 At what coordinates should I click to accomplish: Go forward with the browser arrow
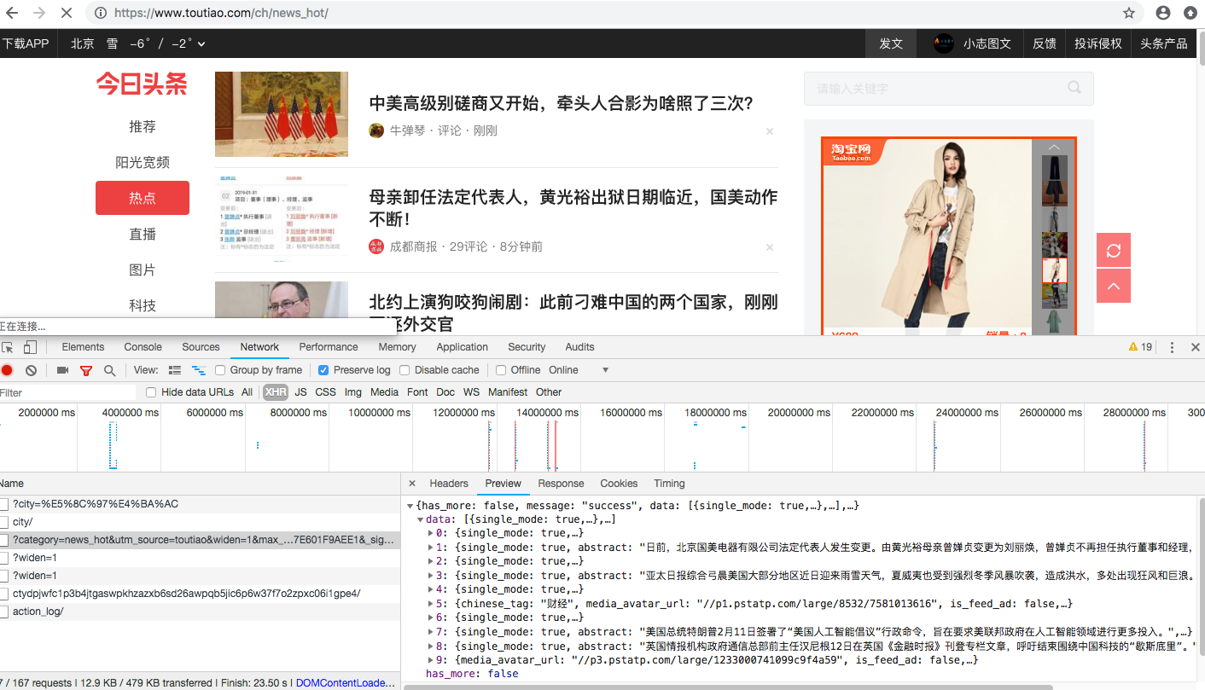click(39, 13)
